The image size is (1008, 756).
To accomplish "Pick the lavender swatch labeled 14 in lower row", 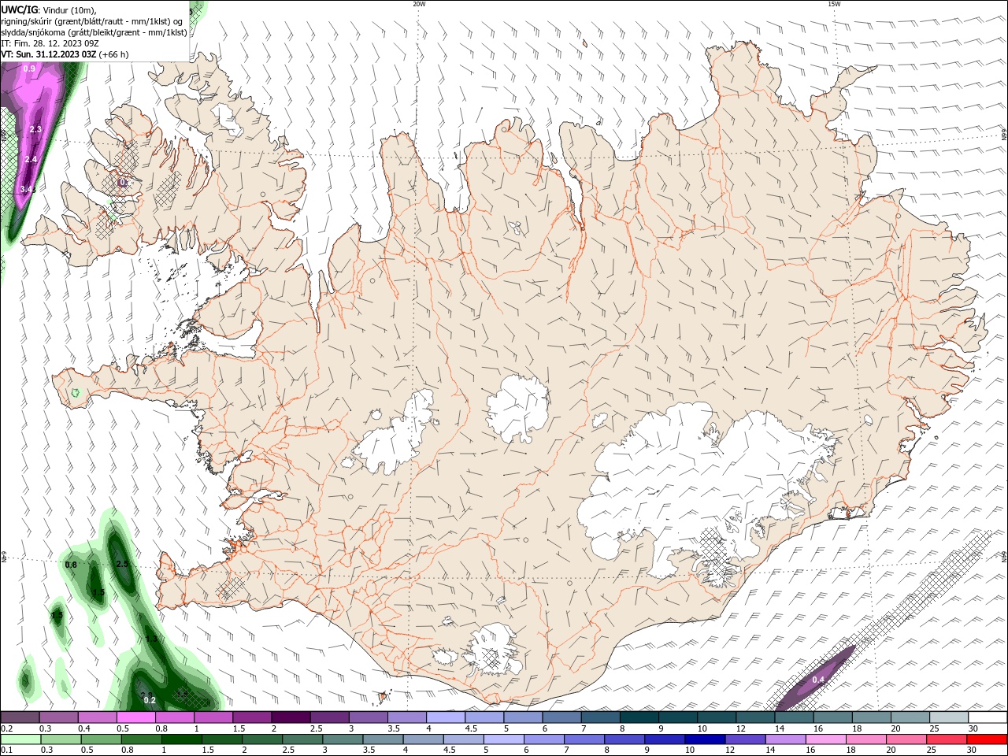I will tap(784, 739).
